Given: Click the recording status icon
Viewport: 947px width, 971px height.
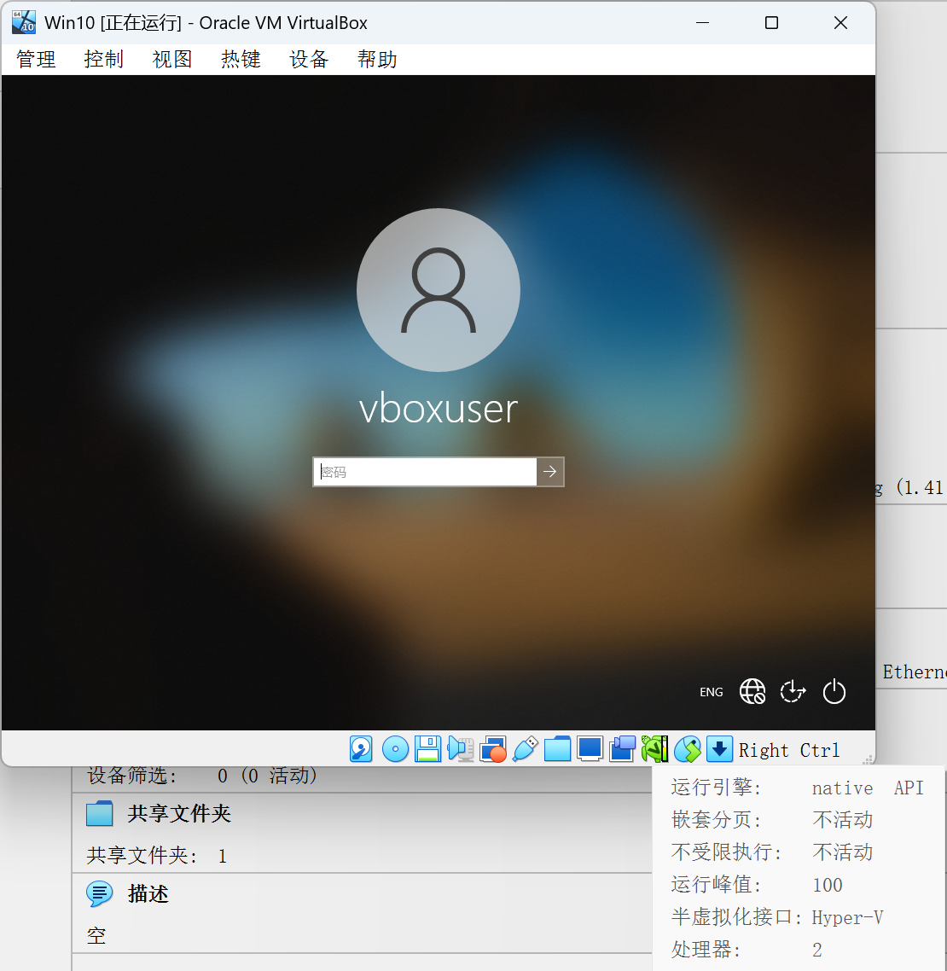Looking at the screenshot, I should click(x=622, y=748).
